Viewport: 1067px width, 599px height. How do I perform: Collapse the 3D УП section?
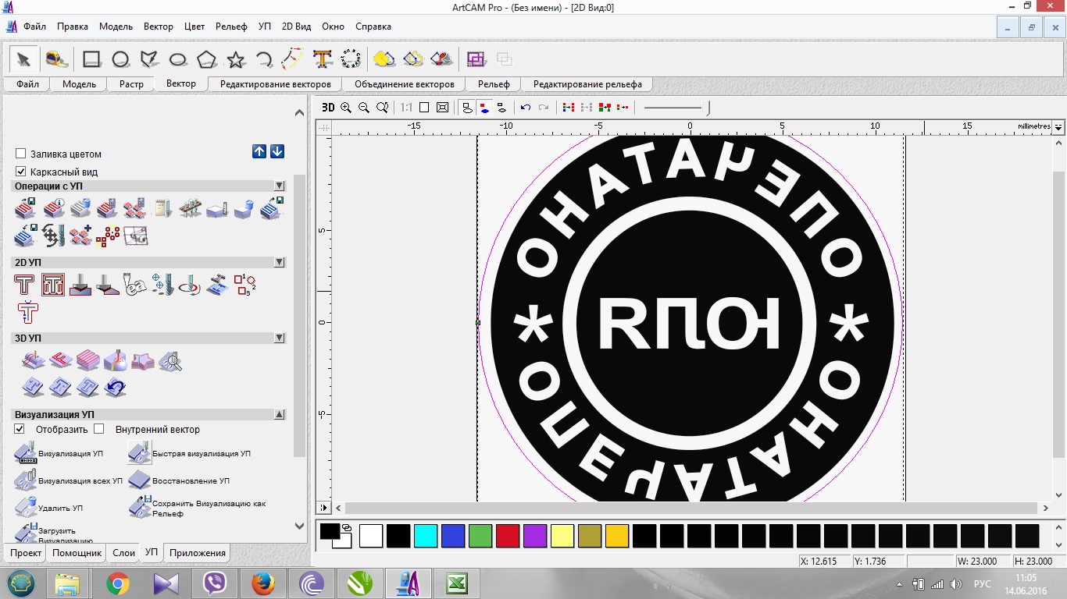(280, 338)
